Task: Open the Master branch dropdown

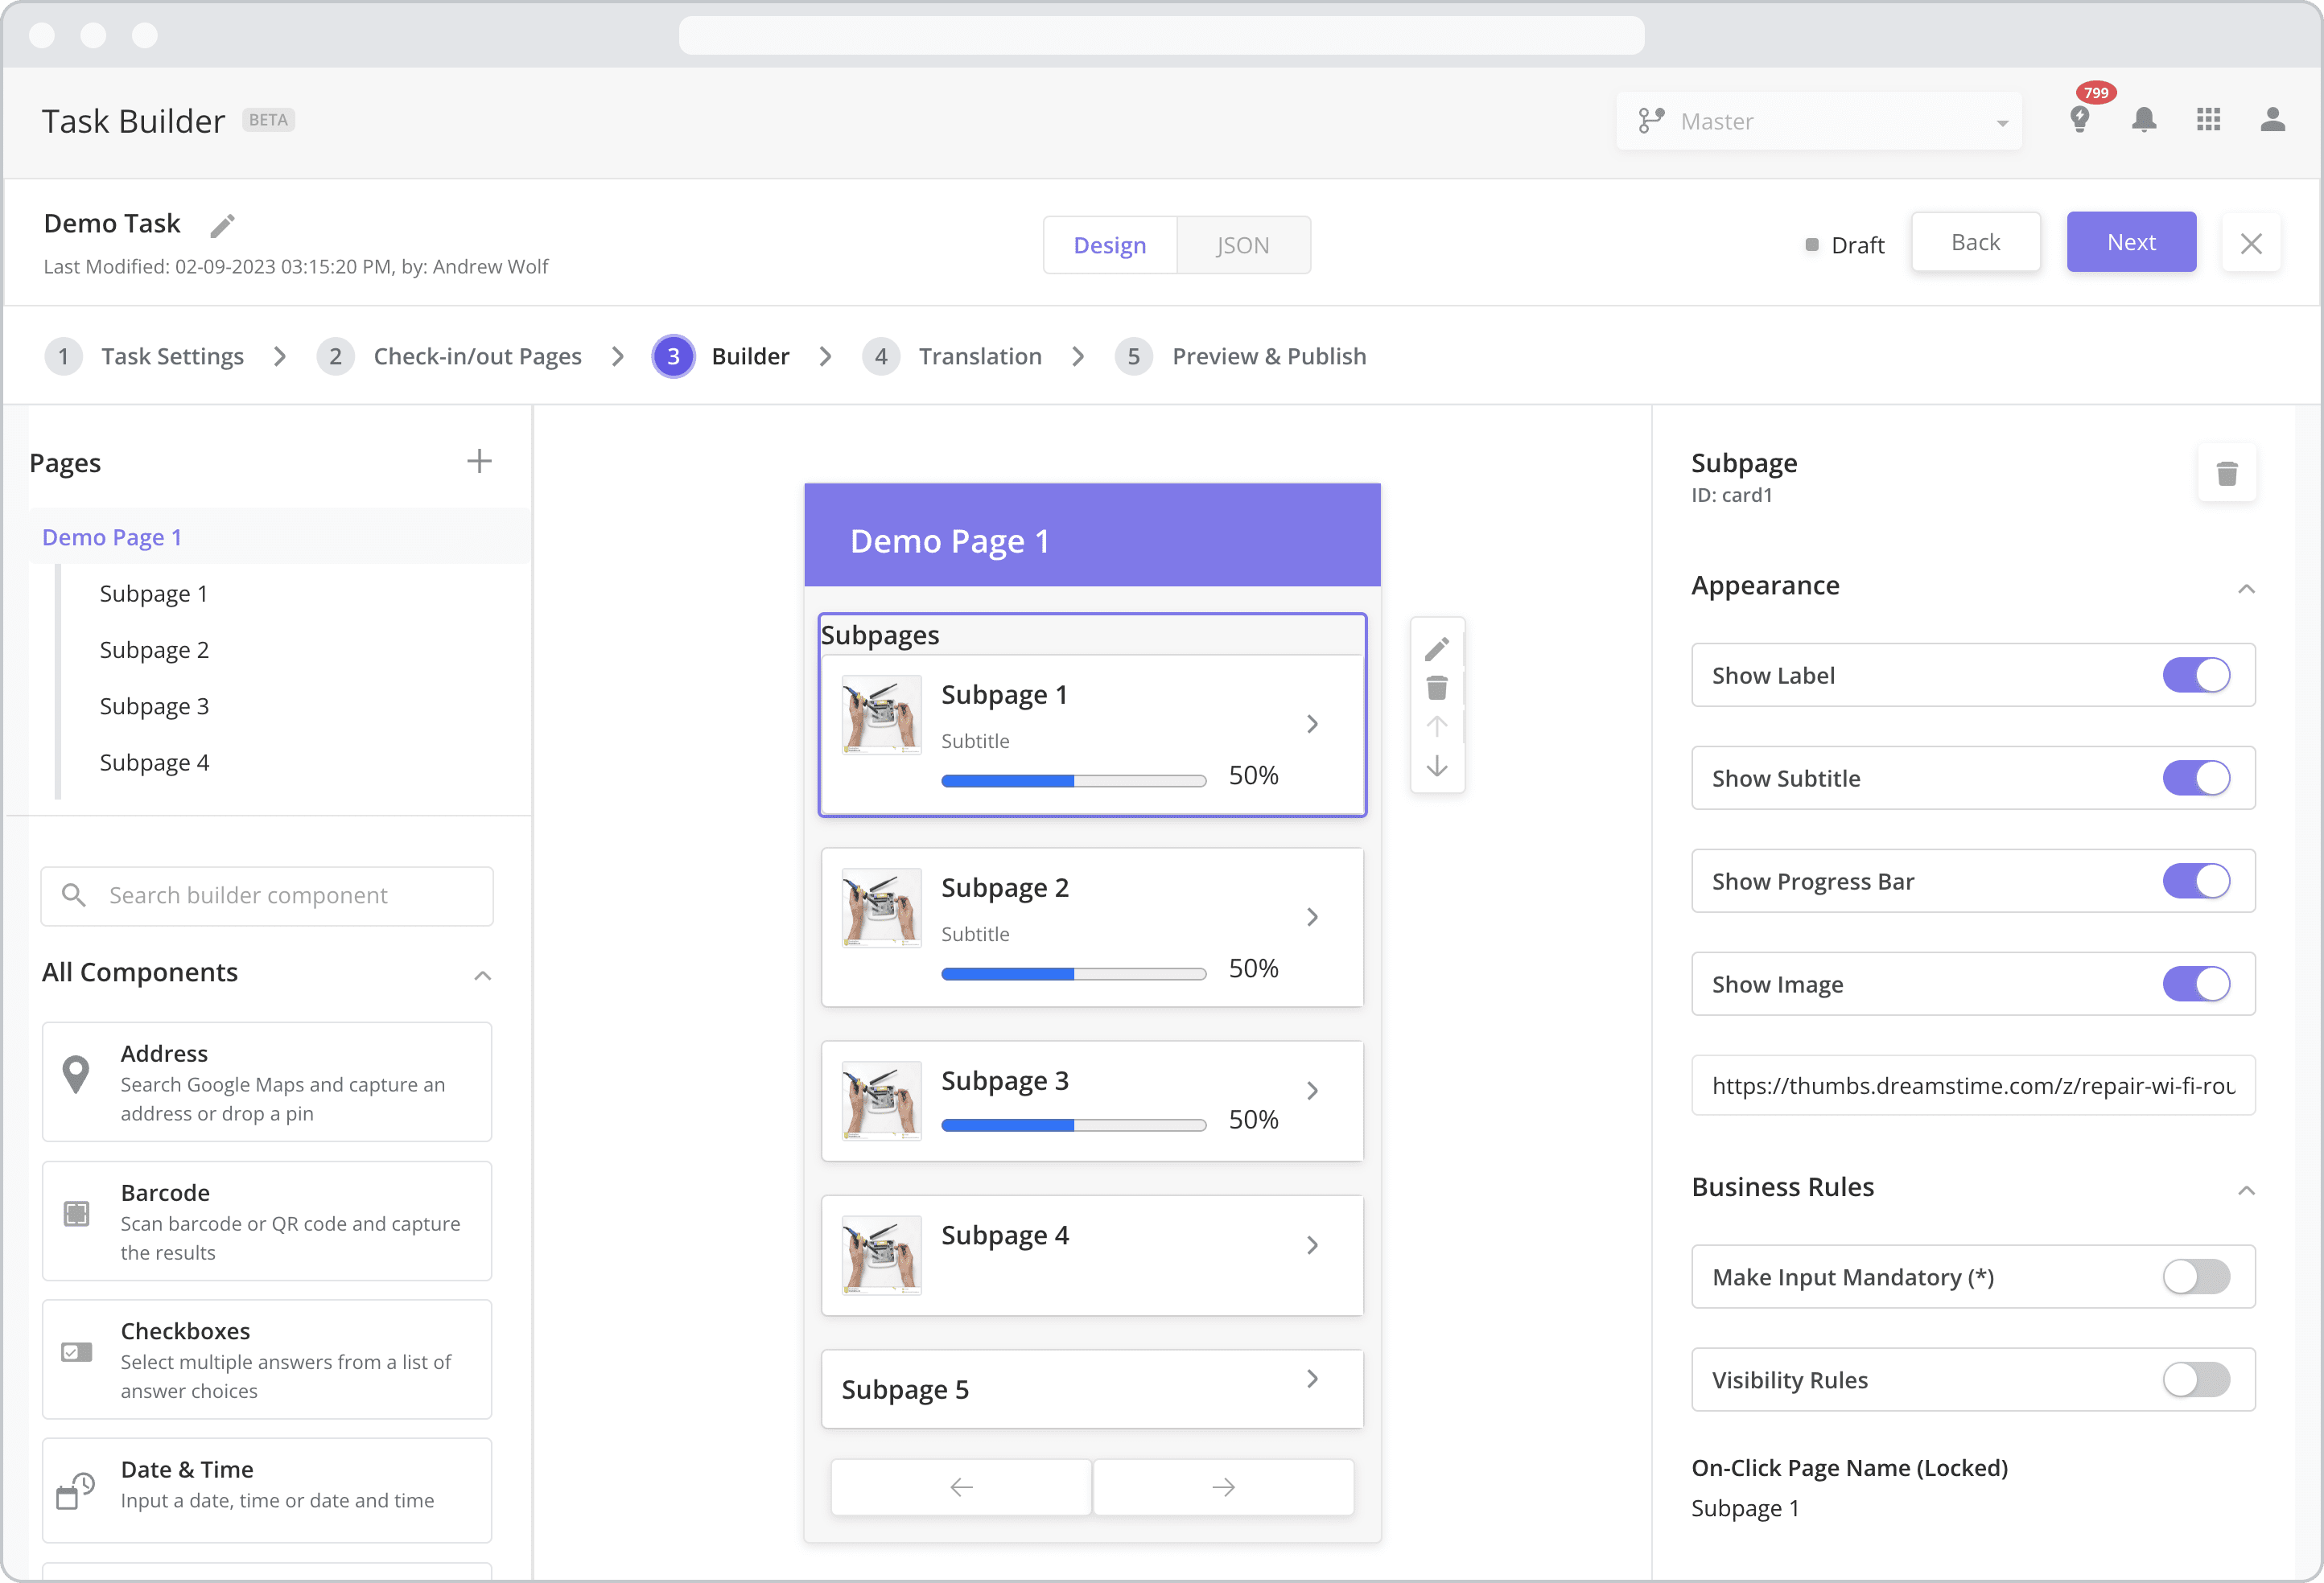Action: (x=1819, y=121)
